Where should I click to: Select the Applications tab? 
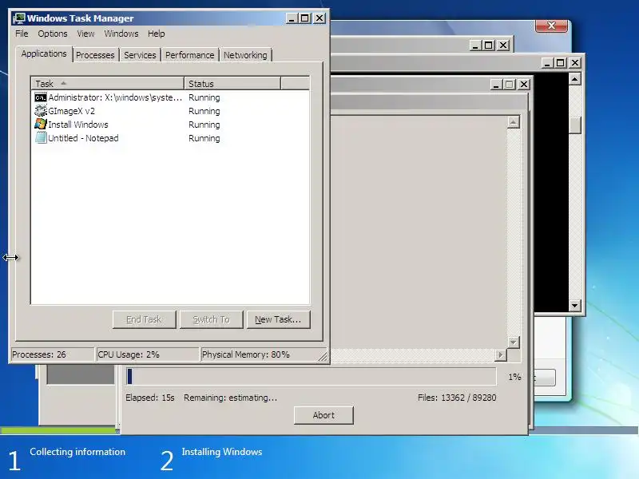[x=44, y=53]
